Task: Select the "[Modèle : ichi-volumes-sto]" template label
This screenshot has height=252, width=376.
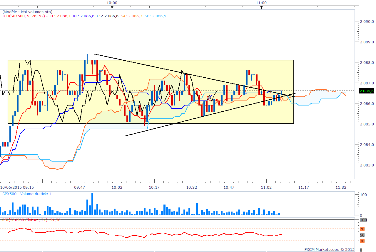Action: pos(27,12)
